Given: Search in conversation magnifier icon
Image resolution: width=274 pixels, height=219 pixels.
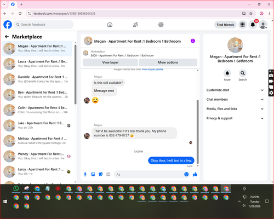Looking at the screenshot, I should (243, 73).
